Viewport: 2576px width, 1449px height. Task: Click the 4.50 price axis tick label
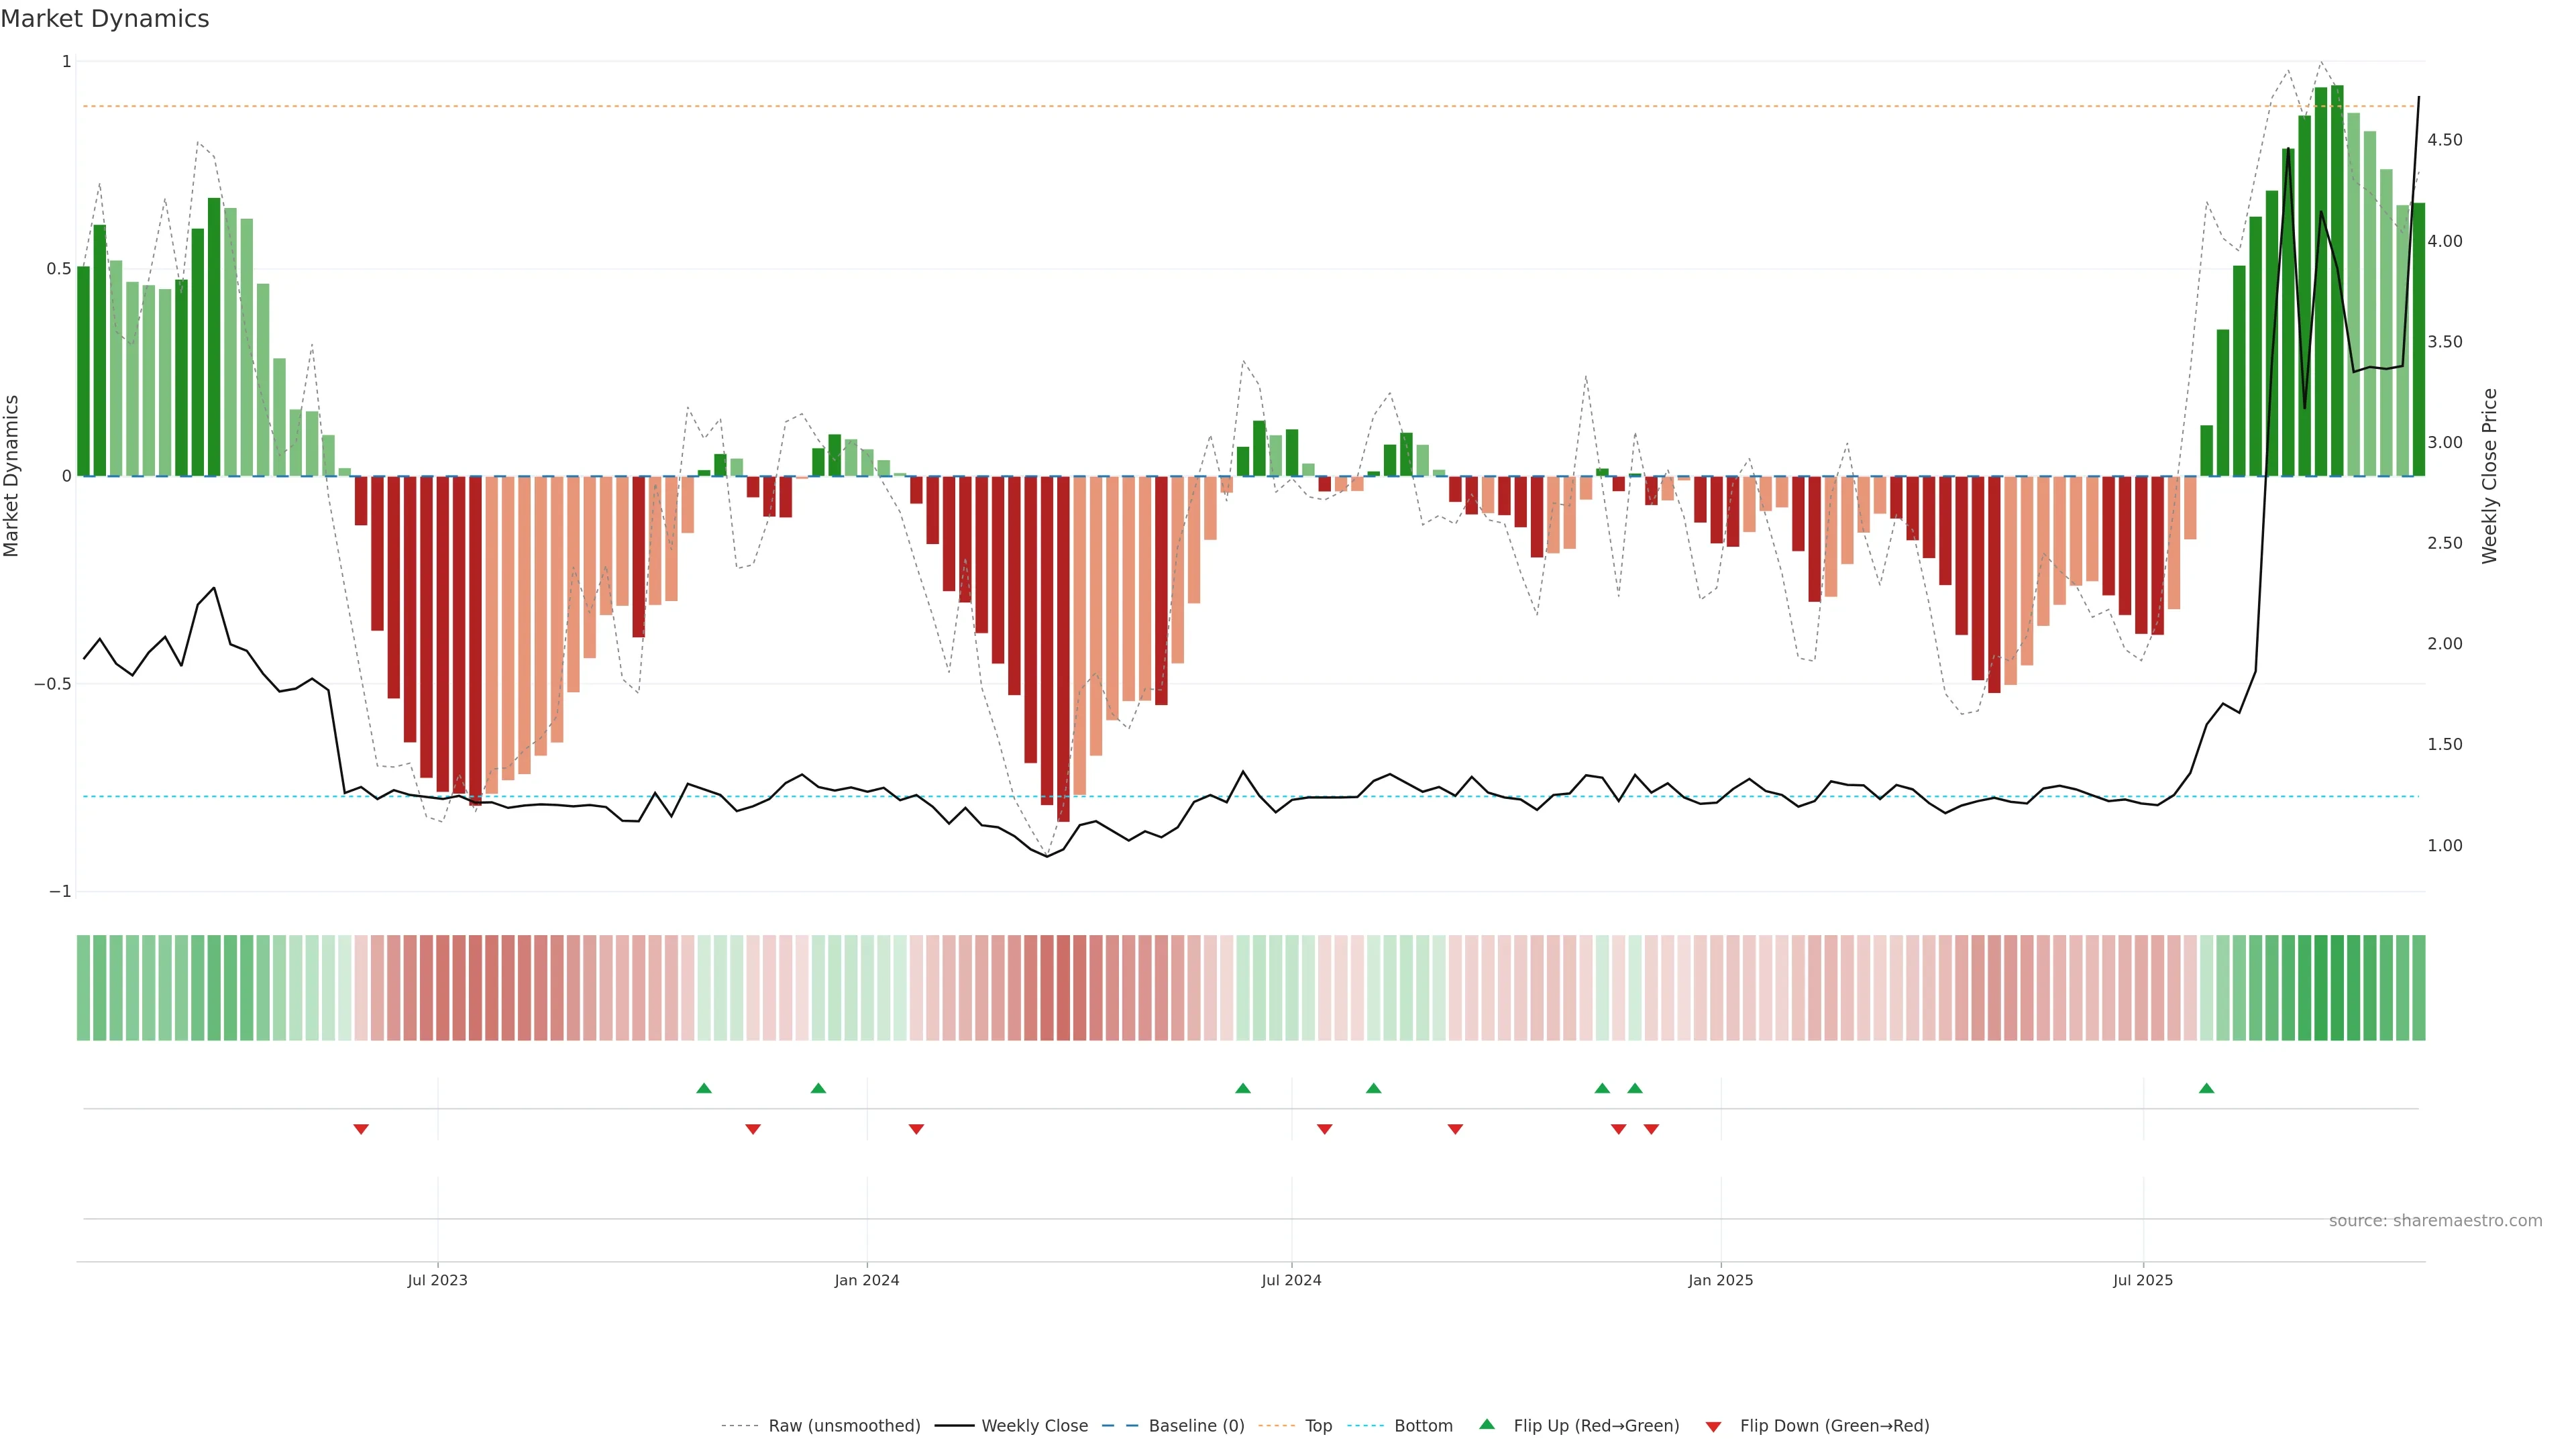click(2444, 140)
